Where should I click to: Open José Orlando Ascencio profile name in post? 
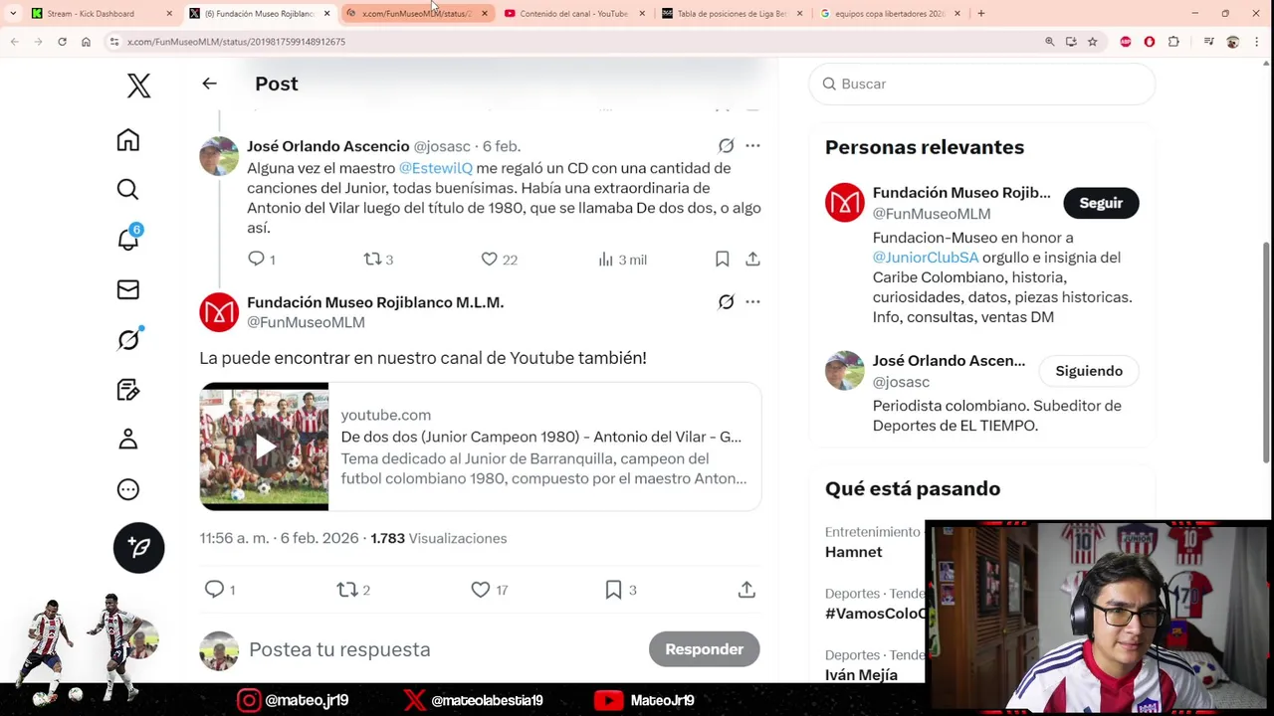click(327, 146)
